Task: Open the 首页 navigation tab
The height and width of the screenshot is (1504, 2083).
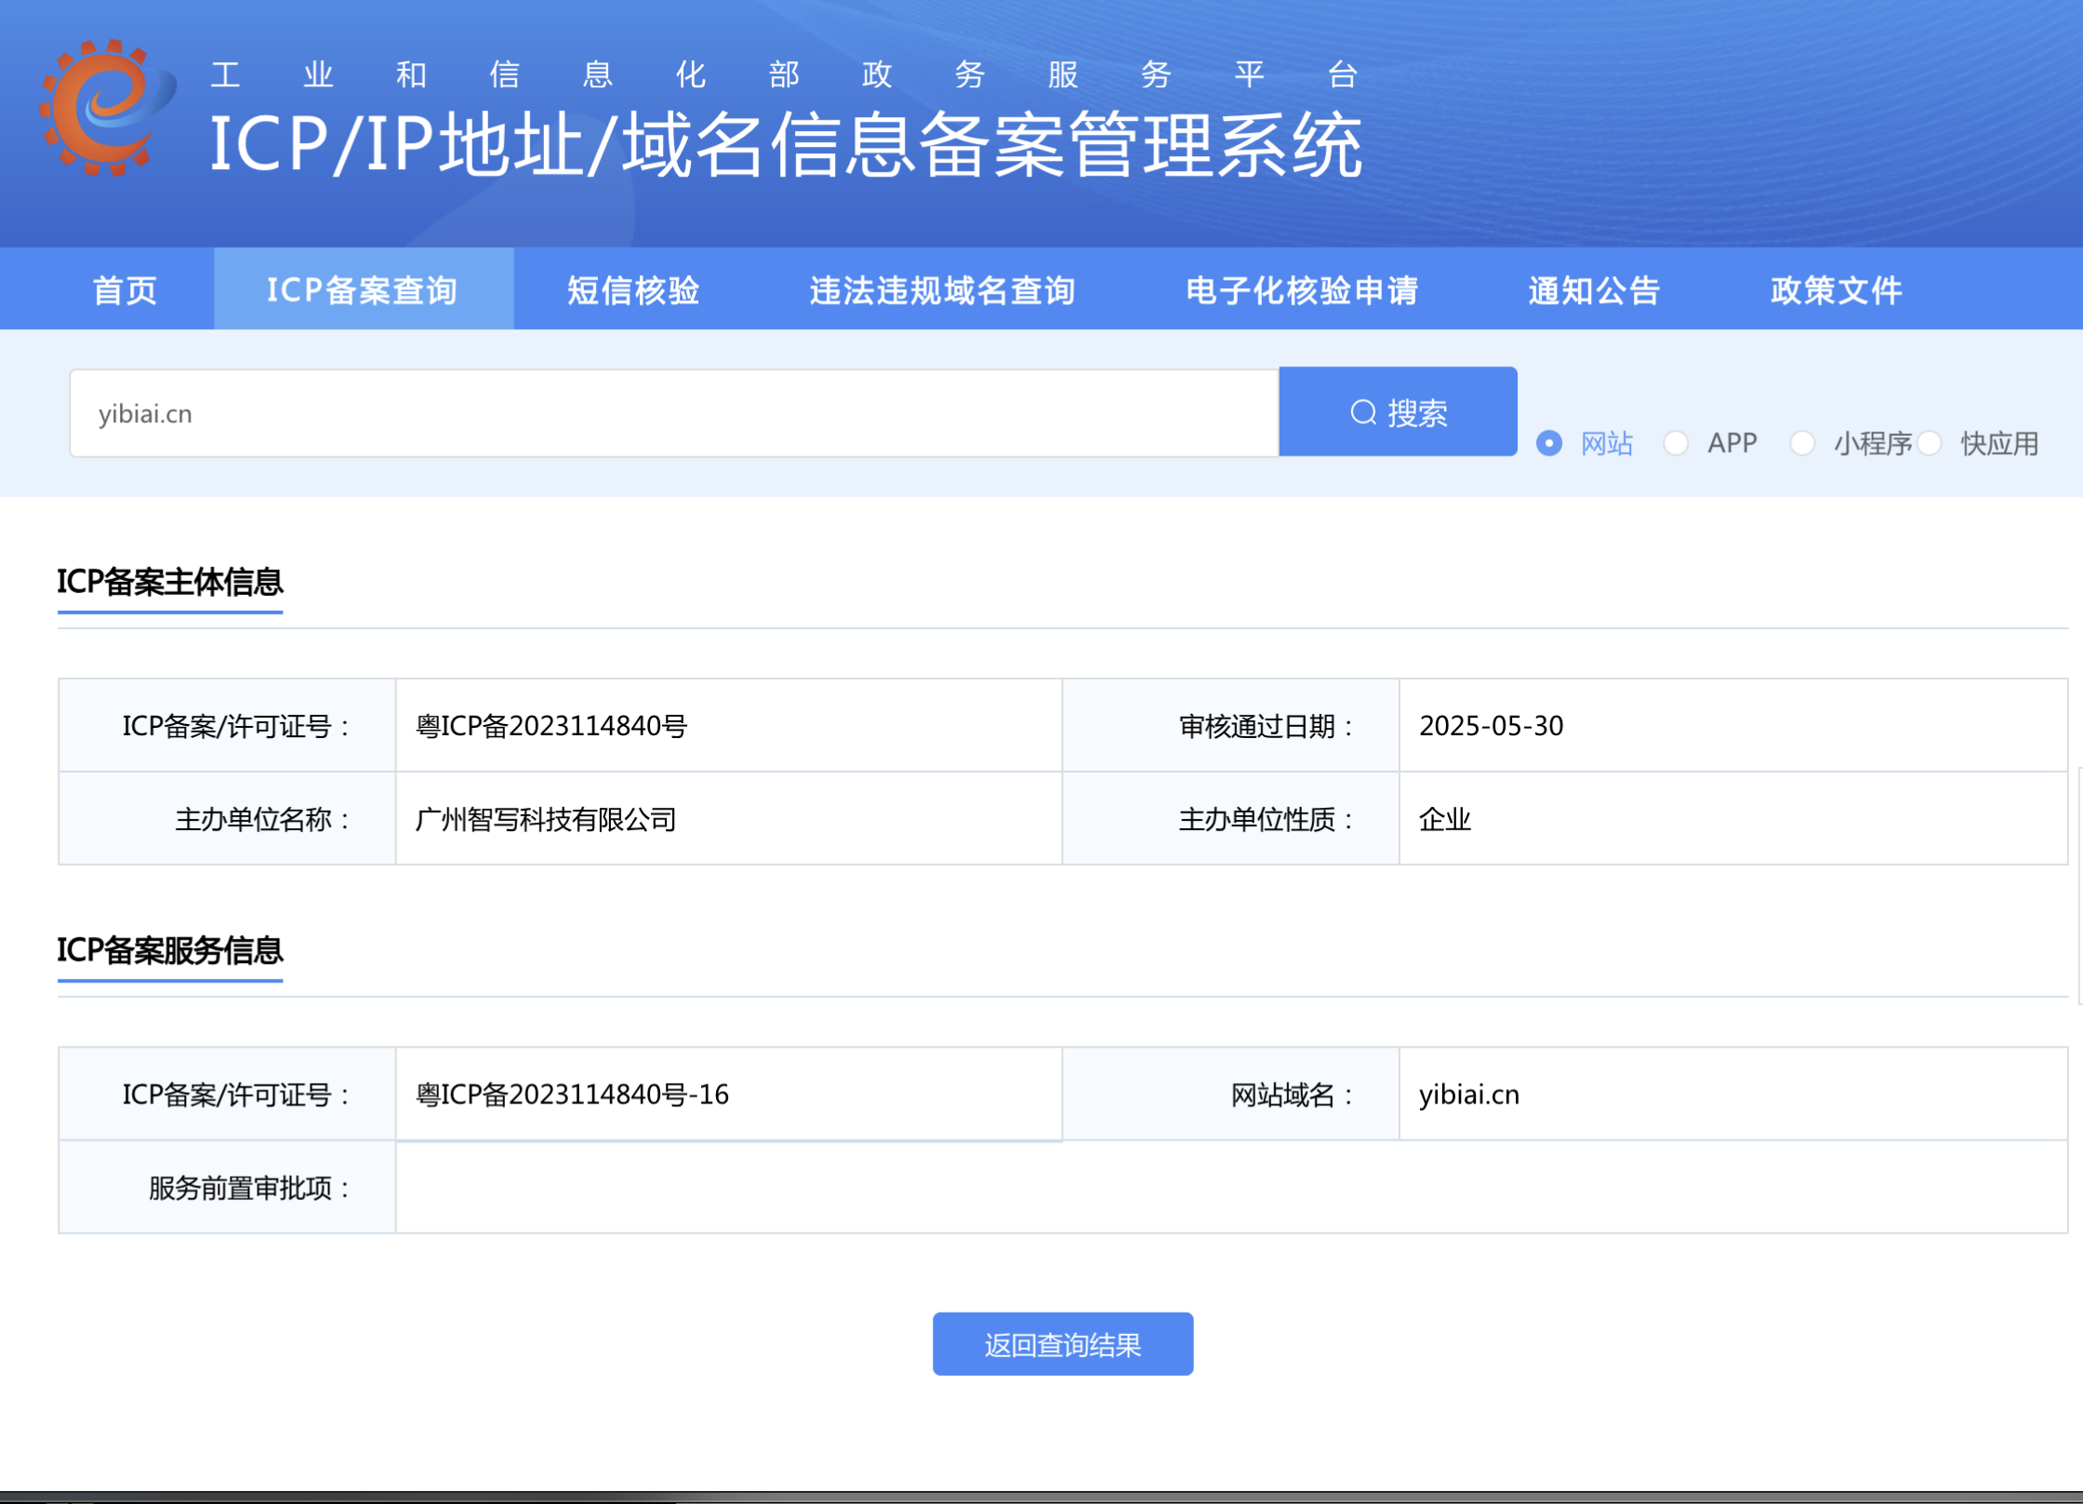Action: tap(125, 290)
